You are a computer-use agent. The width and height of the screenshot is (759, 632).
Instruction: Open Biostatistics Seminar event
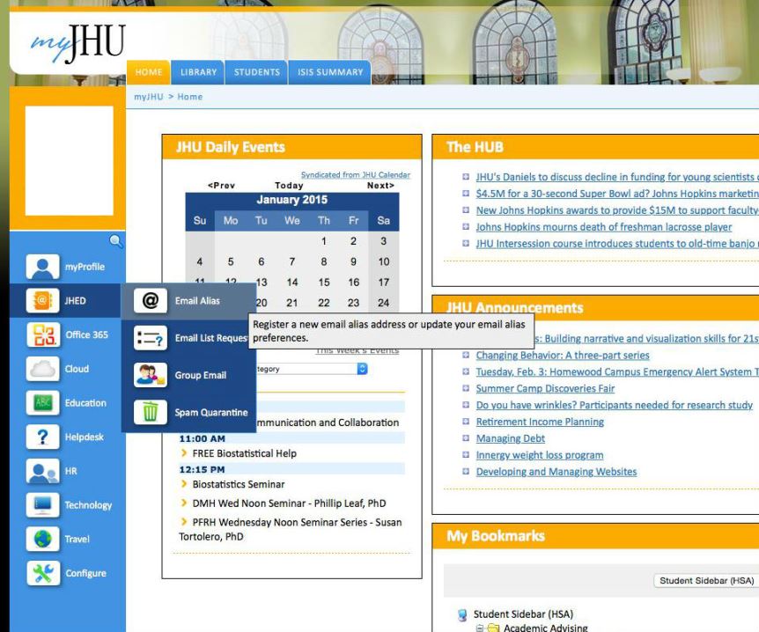[x=239, y=484]
